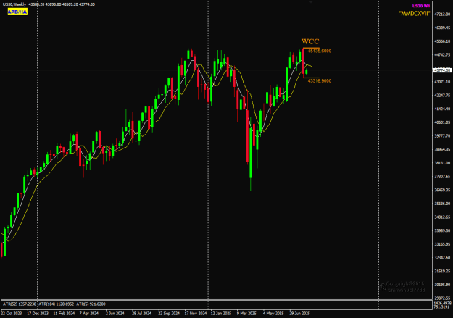Click the 31519.25 price axis label
Image resolution: width=453 pixels, height=318 pixels.
442,271
